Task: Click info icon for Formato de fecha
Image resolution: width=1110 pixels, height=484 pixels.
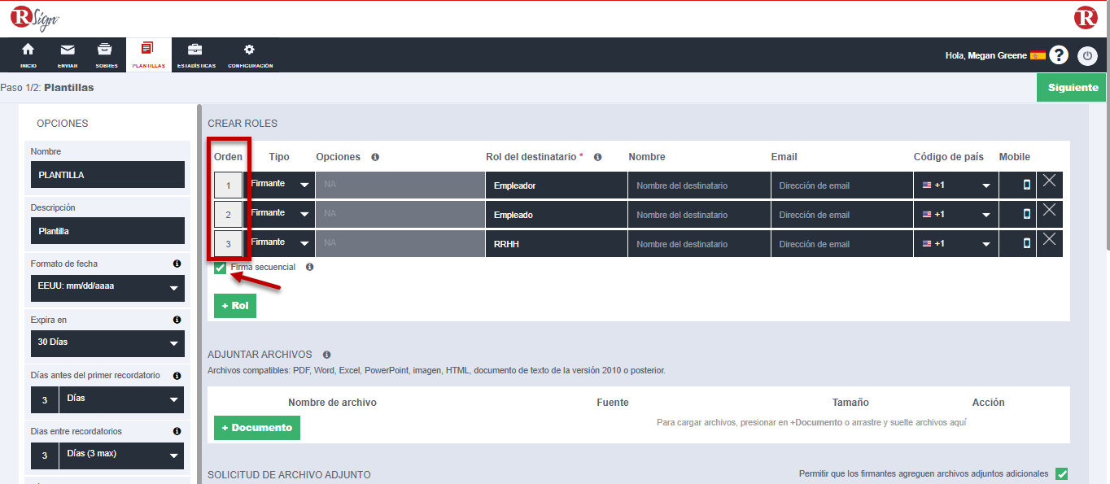Action: pyautogui.click(x=177, y=264)
